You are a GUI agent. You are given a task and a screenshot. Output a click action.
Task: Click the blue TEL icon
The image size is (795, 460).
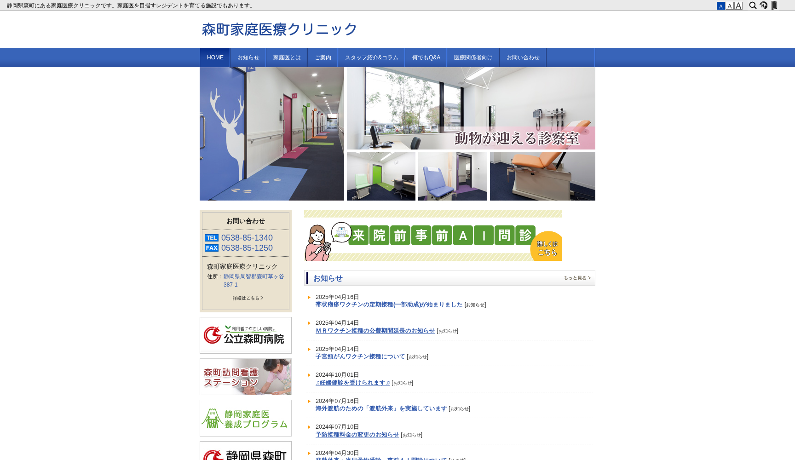(x=211, y=238)
